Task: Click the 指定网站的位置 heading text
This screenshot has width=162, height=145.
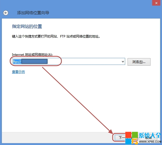Action: (27, 27)
